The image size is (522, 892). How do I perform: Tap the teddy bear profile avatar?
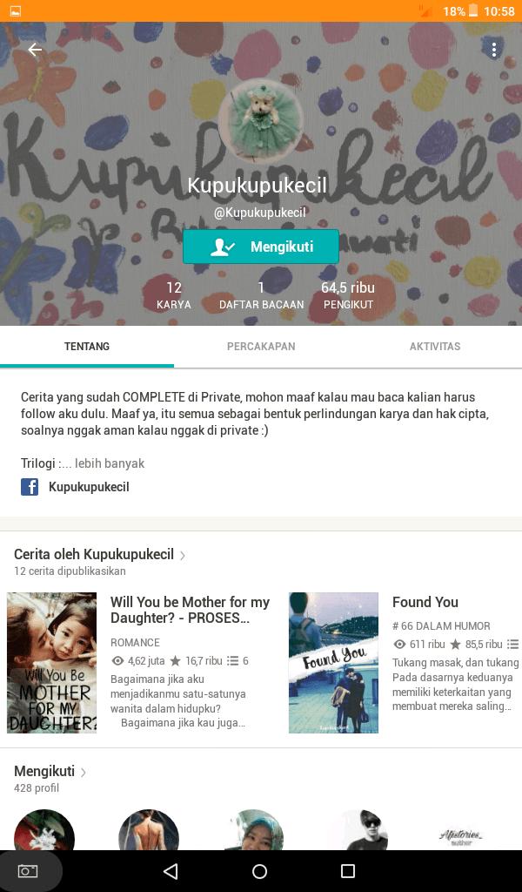[261, 122]
